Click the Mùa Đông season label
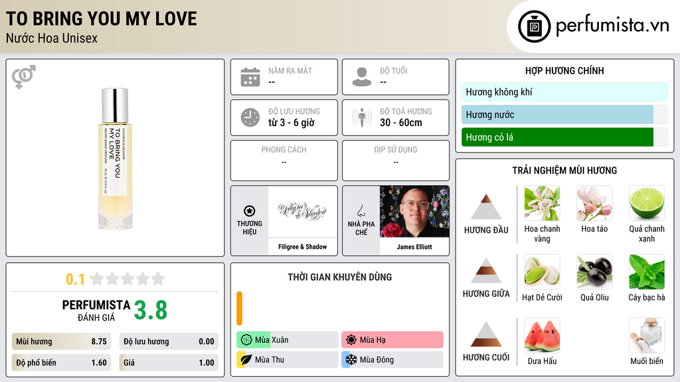Image resolution: width=680 pixels, height=382 pixels. click(377, 359)
